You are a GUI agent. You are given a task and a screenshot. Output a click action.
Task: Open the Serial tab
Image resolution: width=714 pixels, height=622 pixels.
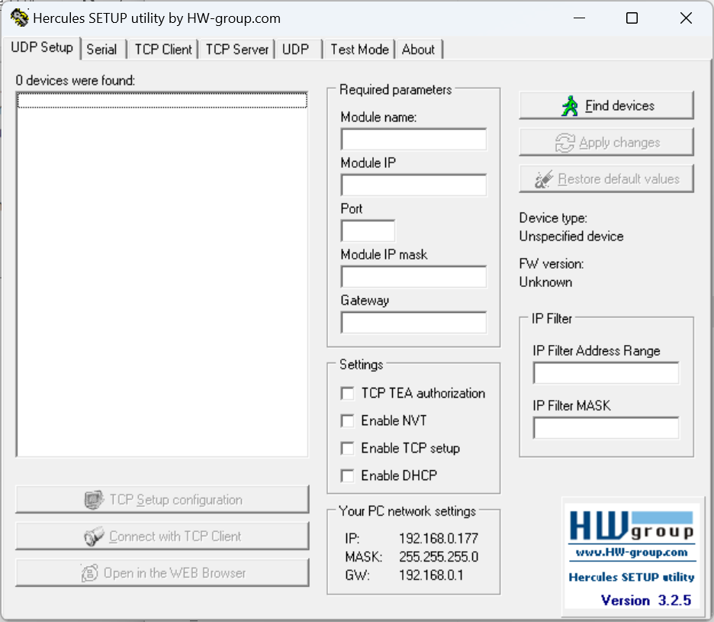[102, 49]
